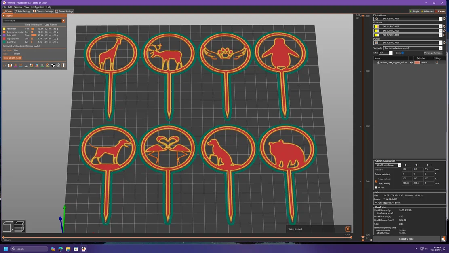Toggle the retractions icon with purple bar

(15, 66)
